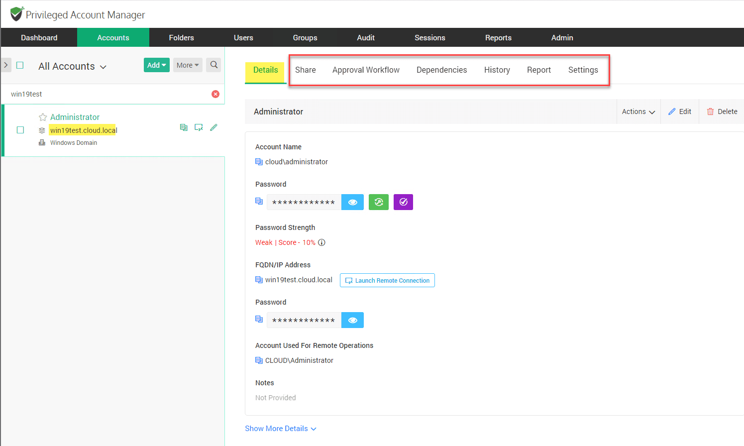The height and width of the screenshot is (446, 744).
Task: Click the Windows Domain building icon
Action: point(42,143)
